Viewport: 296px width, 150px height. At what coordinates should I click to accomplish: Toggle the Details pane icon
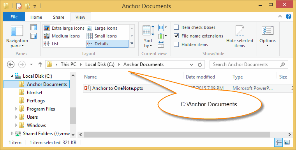click(x=33, y=36)
